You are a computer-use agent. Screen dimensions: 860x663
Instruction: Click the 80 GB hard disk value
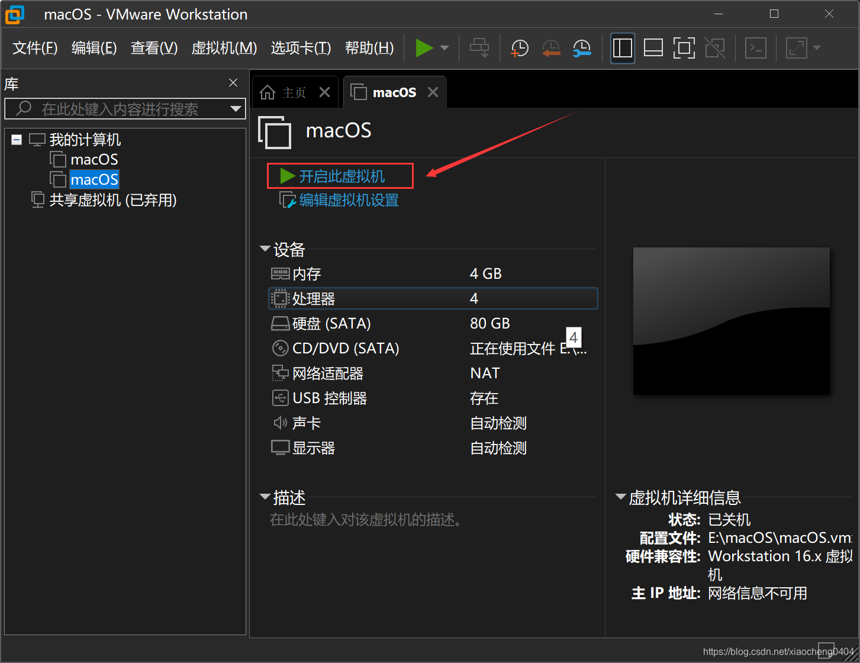click(490, 324)
